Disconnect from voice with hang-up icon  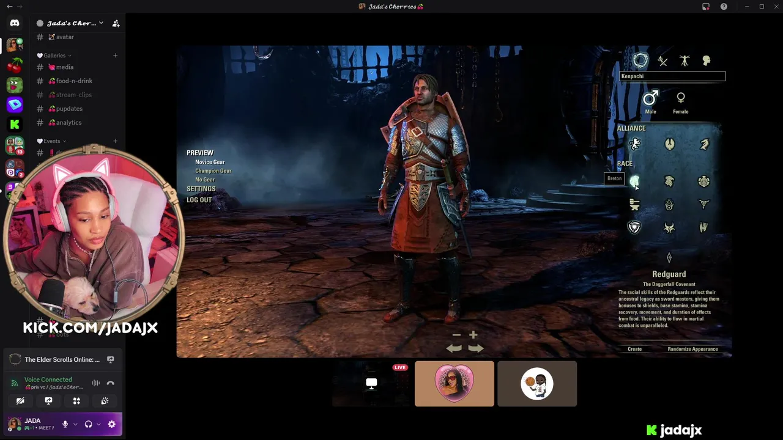[110, 383]
